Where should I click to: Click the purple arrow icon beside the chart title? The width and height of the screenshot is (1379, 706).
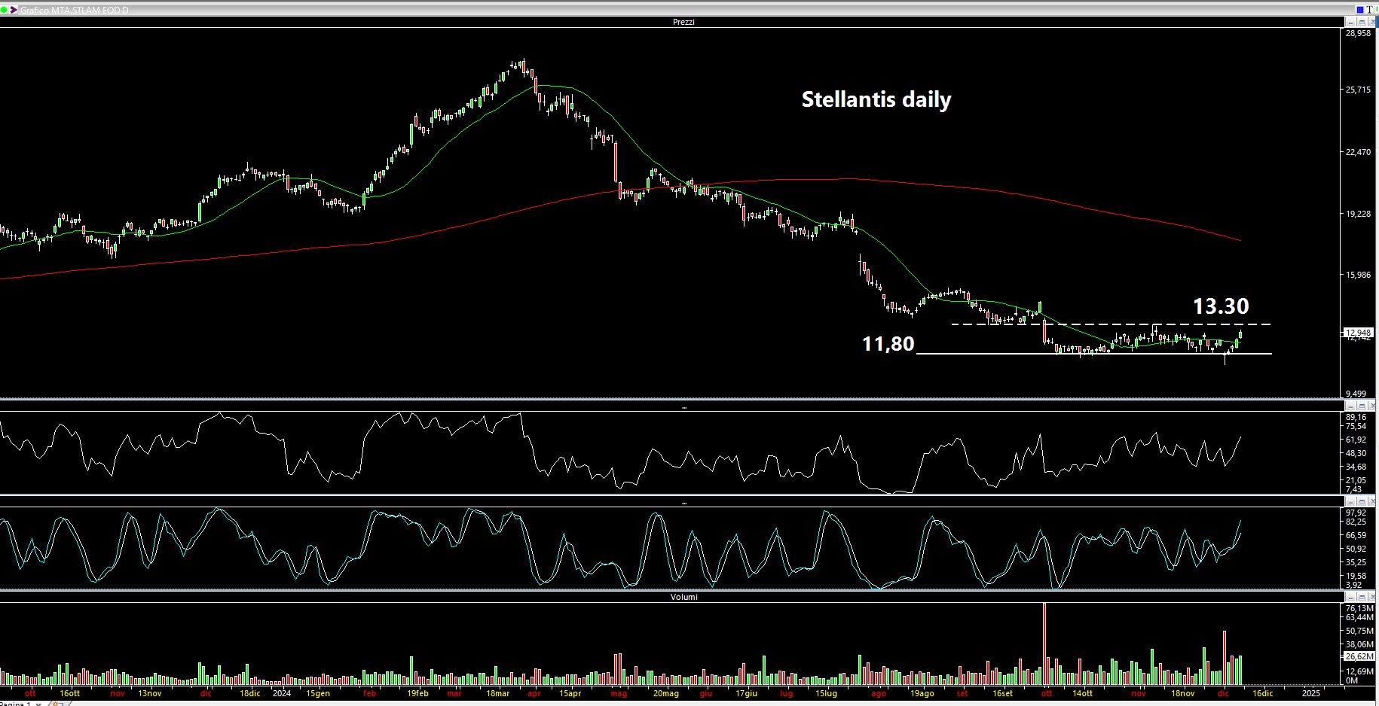pyautogui.click(x=14, y=10)
